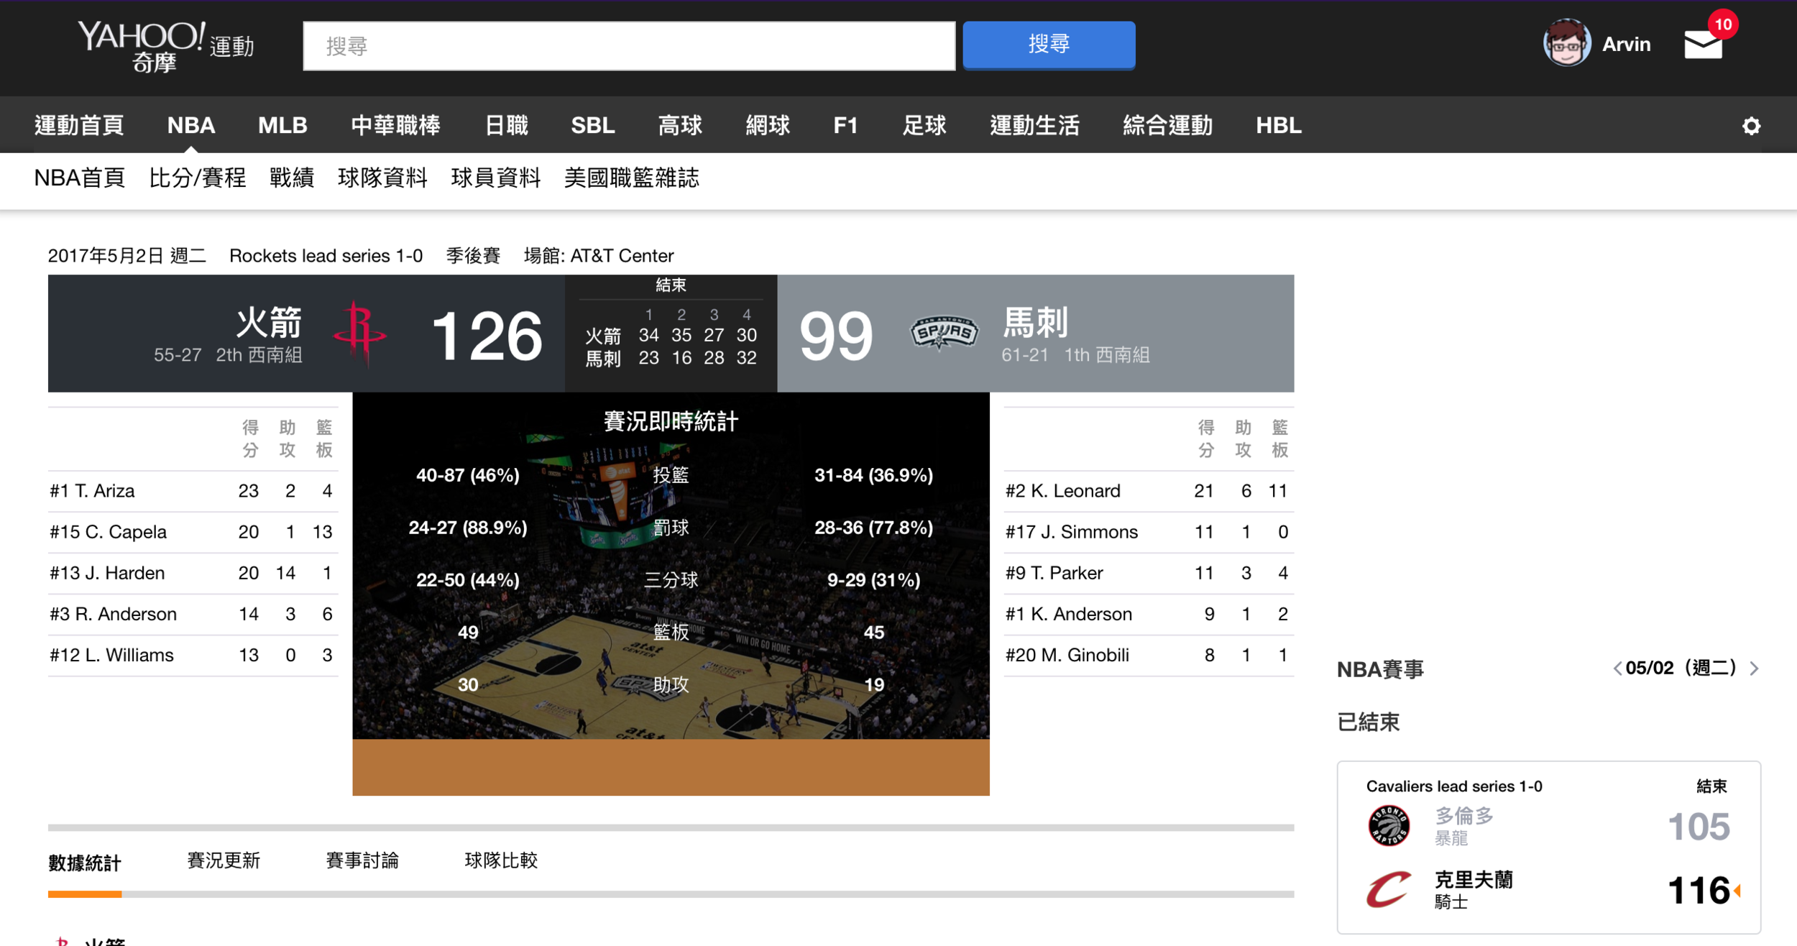1797x946 pixels.
Task: Click the Arvin profile avatar
Action: click(1567, 44)
